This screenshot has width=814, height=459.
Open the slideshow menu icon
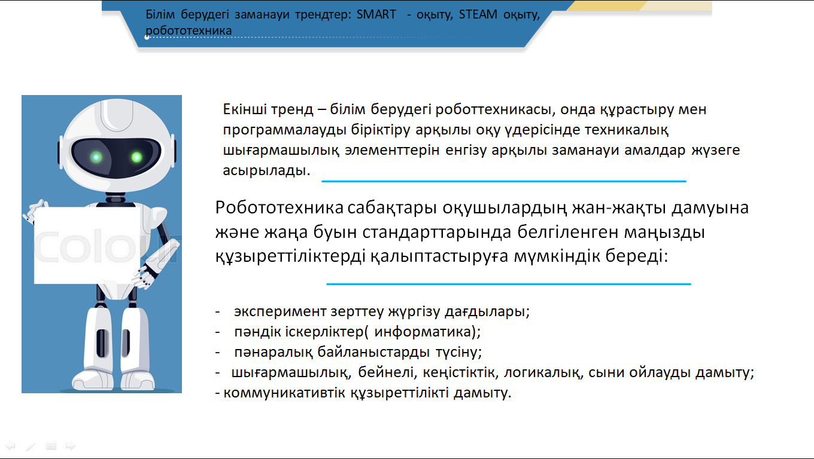point(51,446)
